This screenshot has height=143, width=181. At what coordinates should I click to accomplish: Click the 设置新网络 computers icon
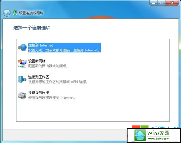click(x=22, y=63)
